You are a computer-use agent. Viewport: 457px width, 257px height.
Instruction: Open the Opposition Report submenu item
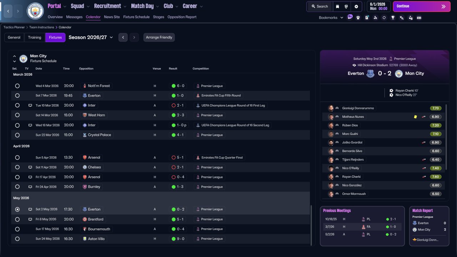pyautogui.click(x=182, y=17)
